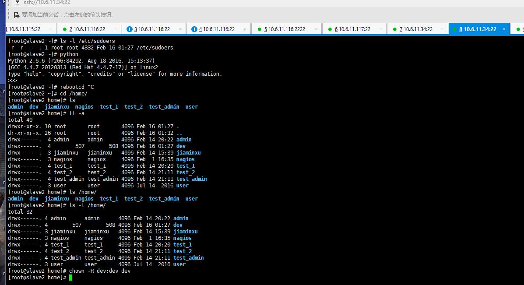Click the 'total 40' line
The height and width of the screenshot is (285, 524).
pyautogui.click(x=21, y=120)
